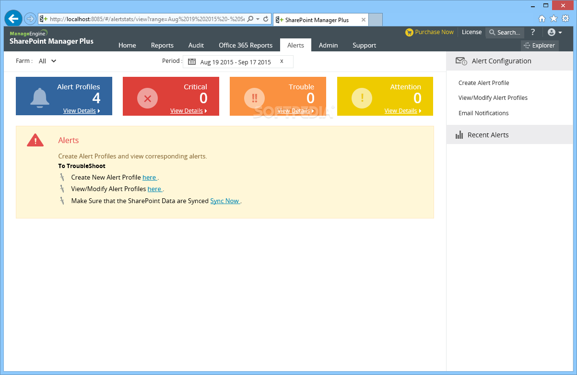Click the Sync Now link
Viewport: 577px width, 375px height.
click(225, 201)
